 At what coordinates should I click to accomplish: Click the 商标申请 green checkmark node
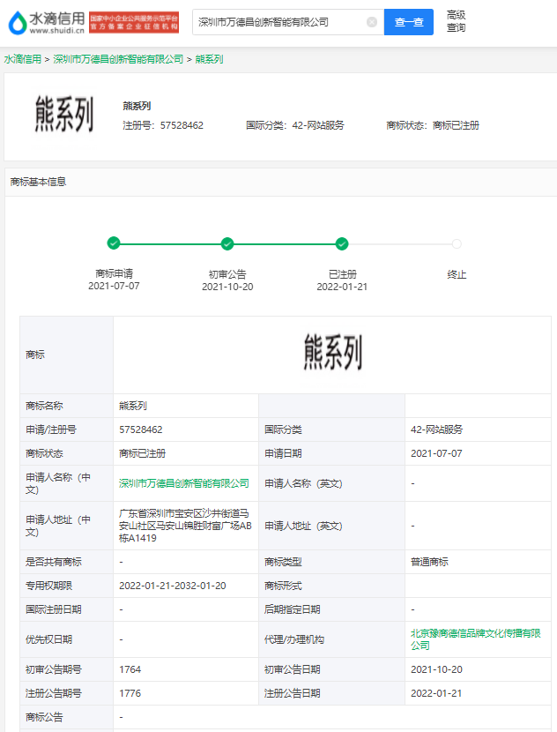(x=114, y=243)
